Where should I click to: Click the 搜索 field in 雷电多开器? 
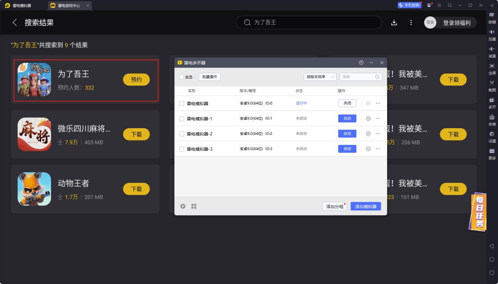pos(361,77)
